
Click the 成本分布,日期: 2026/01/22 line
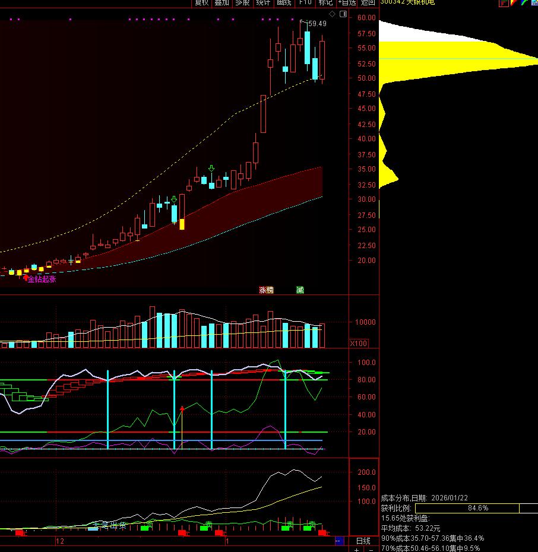point(424,498)
